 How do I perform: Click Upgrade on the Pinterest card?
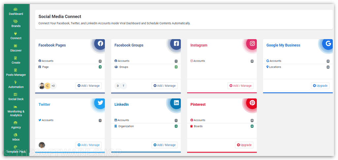tap(244, 145)
